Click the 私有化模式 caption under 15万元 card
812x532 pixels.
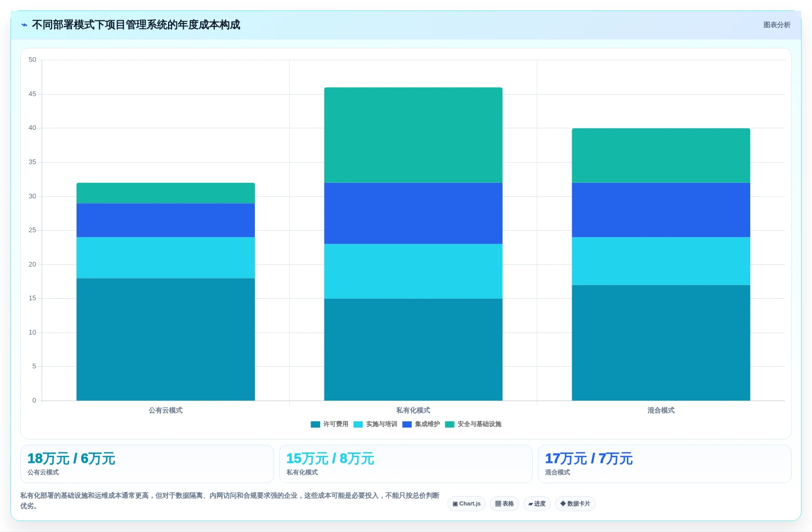302,473
